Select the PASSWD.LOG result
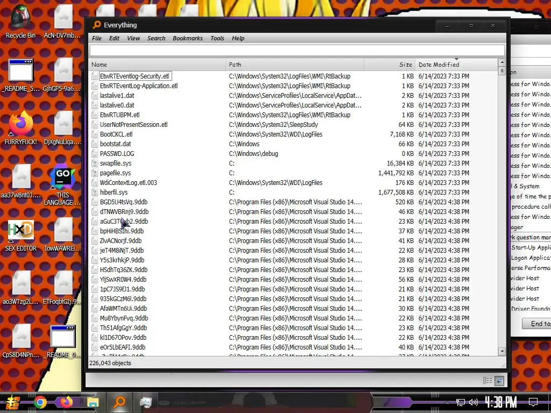 tap(294, 153)
